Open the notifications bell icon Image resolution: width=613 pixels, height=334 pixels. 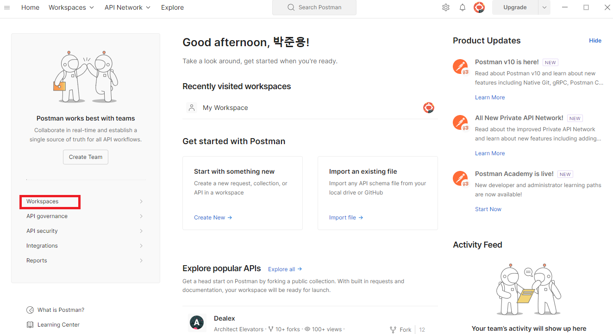click(x=463, y=7)
